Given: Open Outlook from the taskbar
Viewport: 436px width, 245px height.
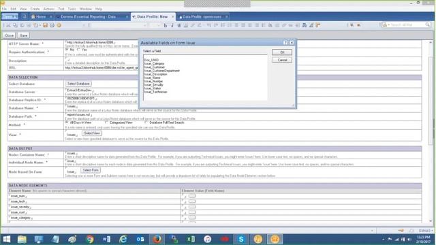Looking at the screenshot, I should [140, 239].
